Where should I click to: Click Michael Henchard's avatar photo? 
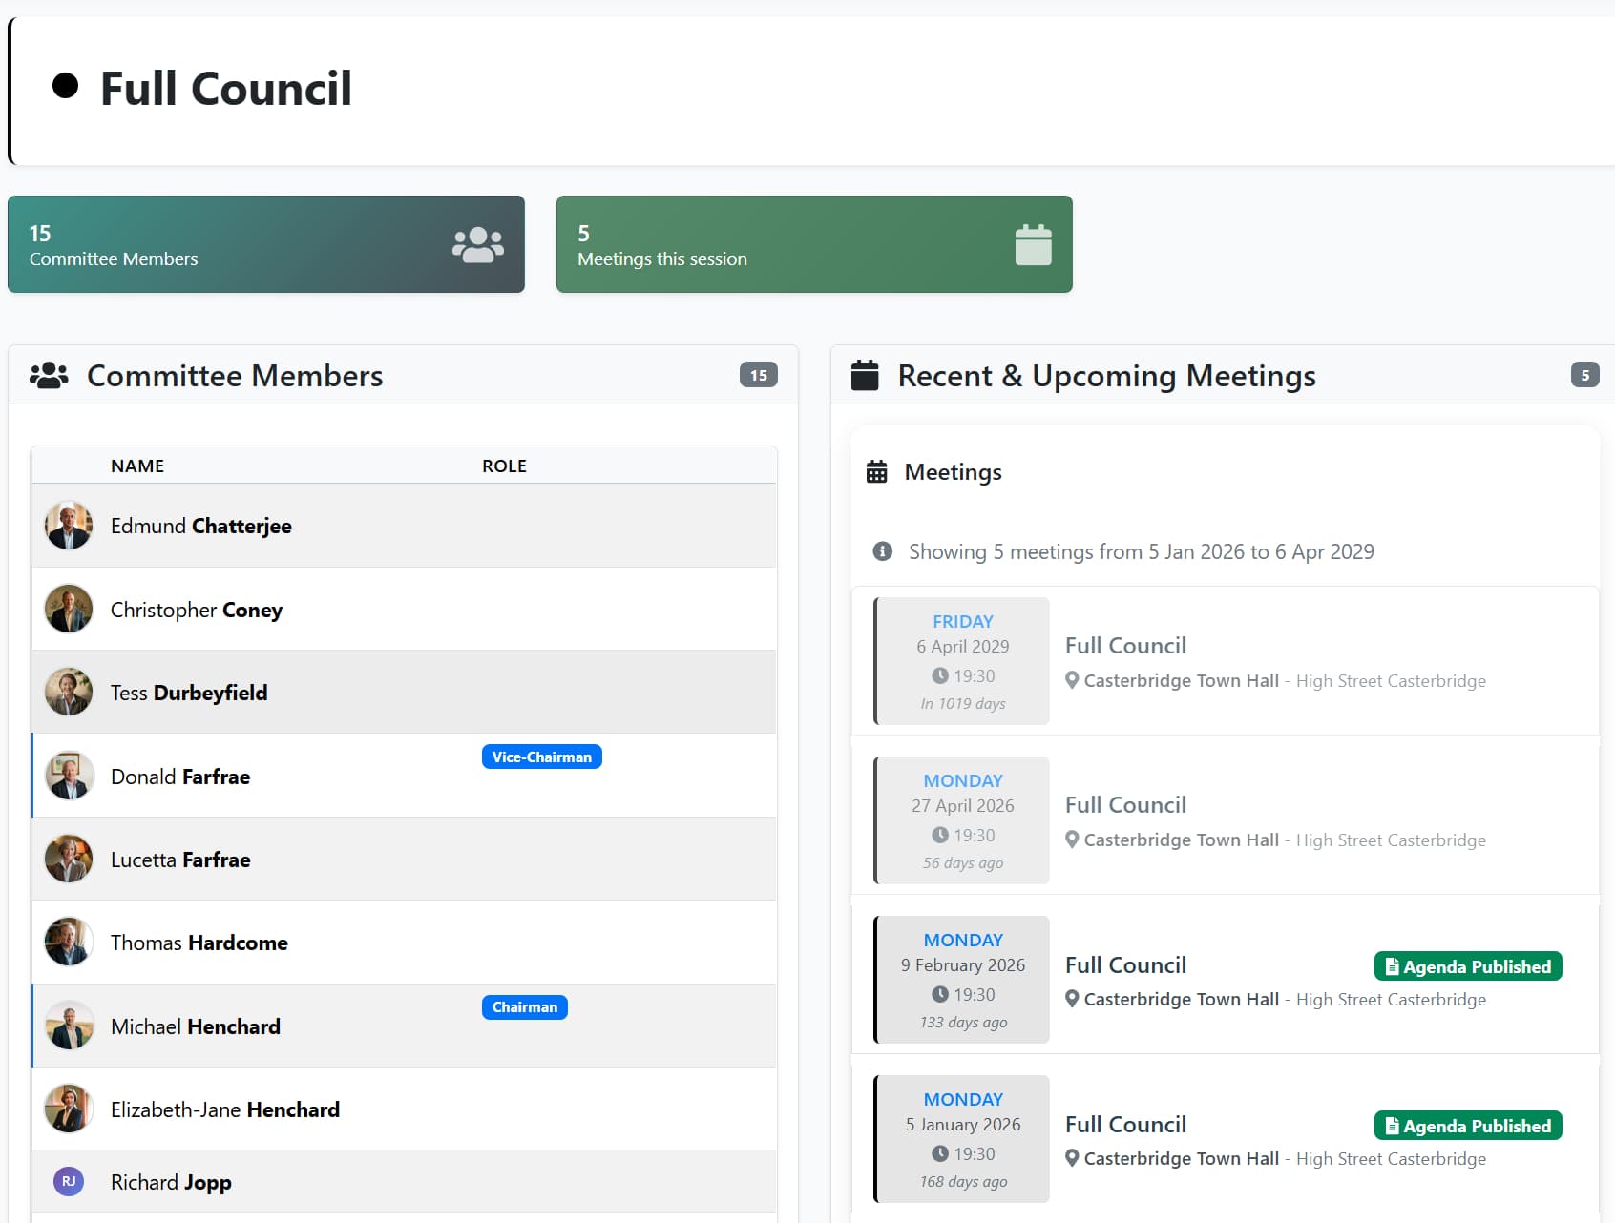69,1026
